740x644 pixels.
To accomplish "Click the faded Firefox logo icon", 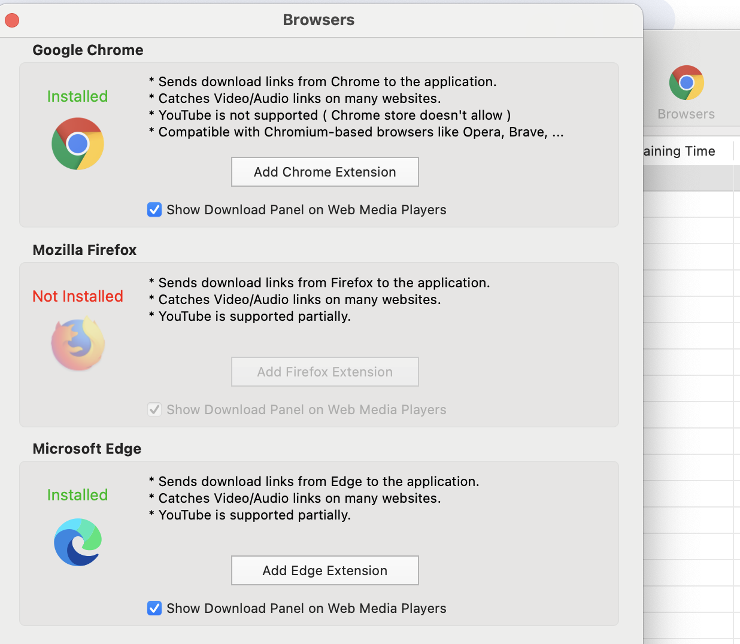I will (78, 344).
